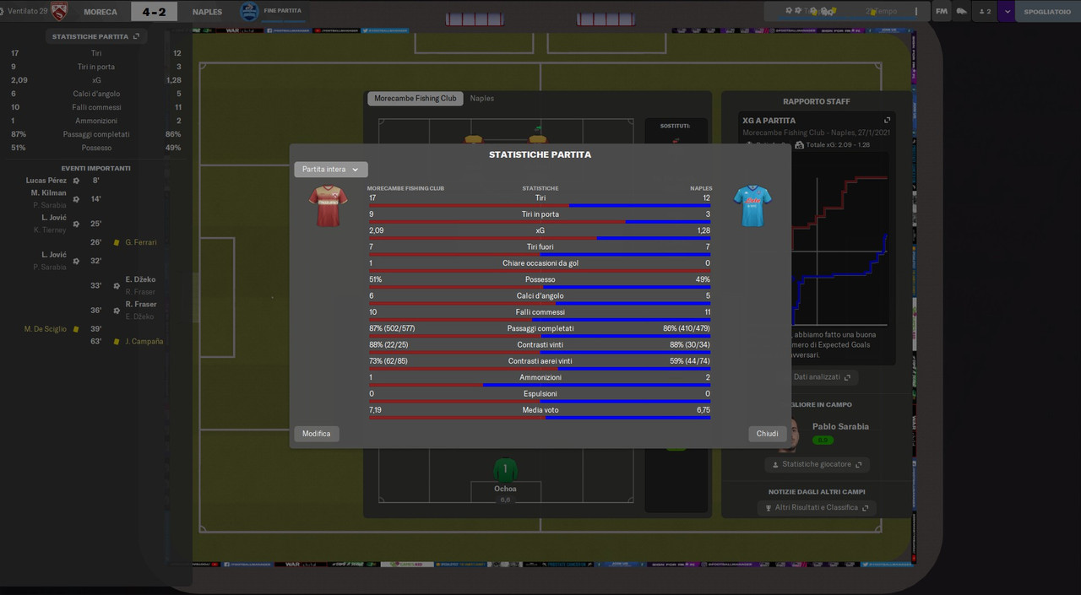1081x595 pixels.
Task: Open Statistiche giocatore for Pablo Sarabia
Action: coord(818,465)
